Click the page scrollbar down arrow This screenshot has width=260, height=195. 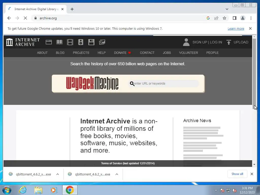click(254, 165)
